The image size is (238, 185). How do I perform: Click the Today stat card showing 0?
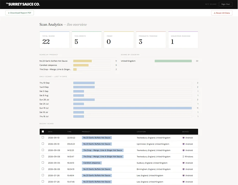click(119, 40)
